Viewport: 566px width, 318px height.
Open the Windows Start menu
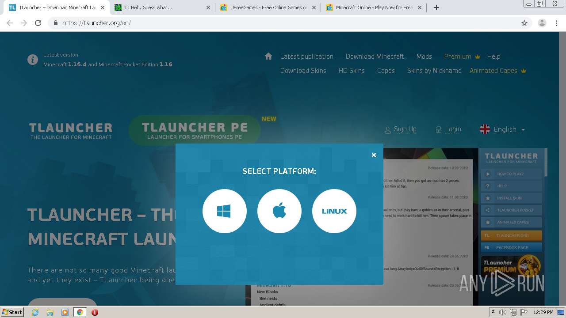coord(12,312)
